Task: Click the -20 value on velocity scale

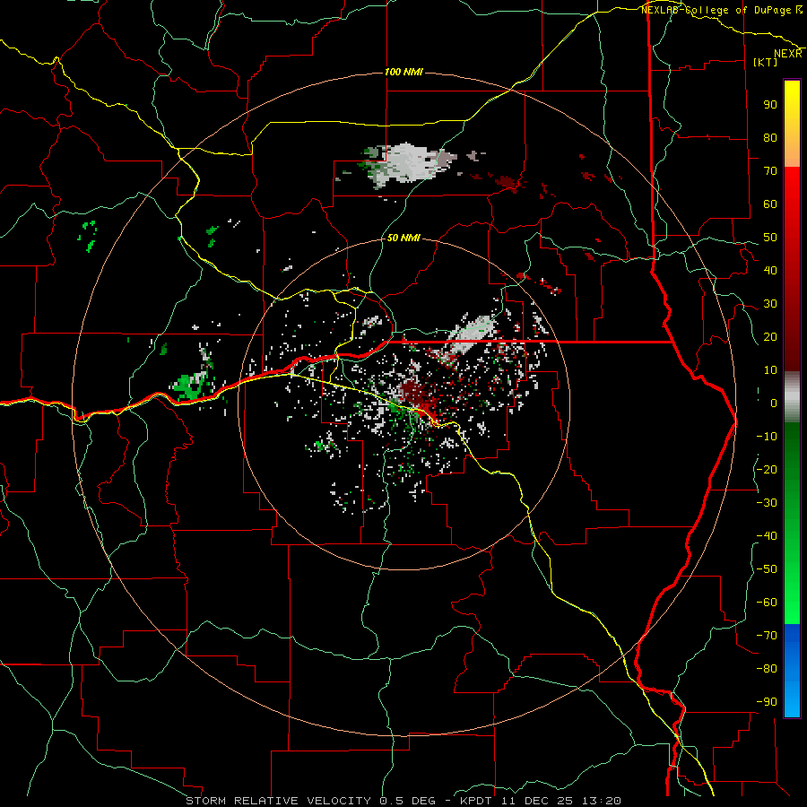Action: (x=767, y=470)
